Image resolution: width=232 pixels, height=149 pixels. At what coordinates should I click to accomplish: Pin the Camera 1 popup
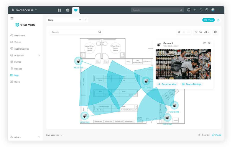click(204, 43)
